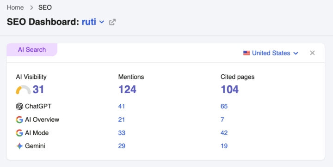Viewport: 333px width, 167px height.
Task: Open Gemini mentions count 29
Action: (122, 146)
